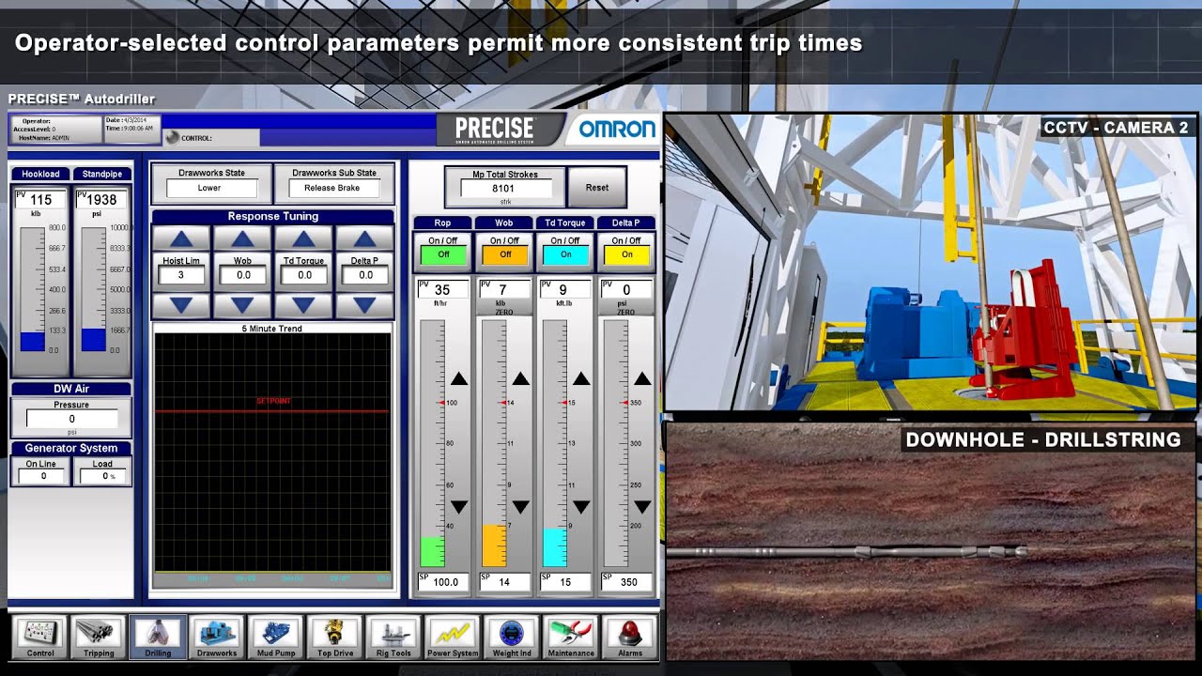Toggle the Delta P On/Off yellow button
1202x676 pixels.
click(x=626, y=254)
